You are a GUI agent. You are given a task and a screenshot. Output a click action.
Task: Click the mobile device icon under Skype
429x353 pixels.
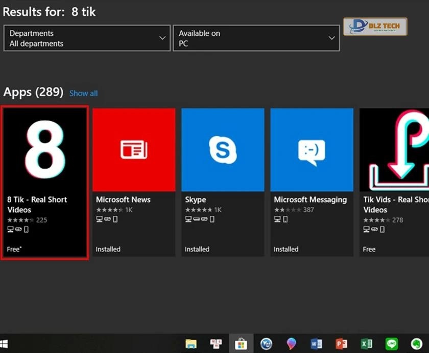(212, 219)
